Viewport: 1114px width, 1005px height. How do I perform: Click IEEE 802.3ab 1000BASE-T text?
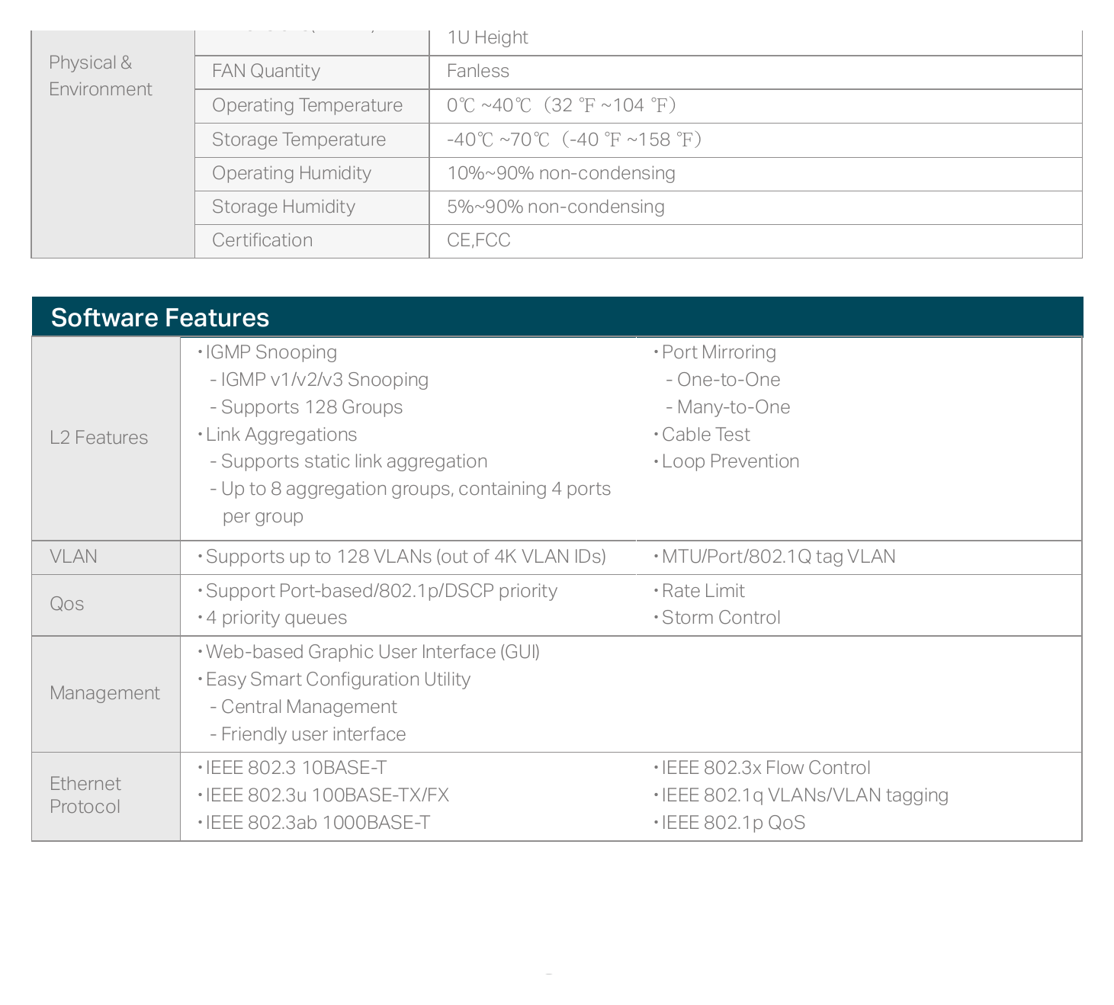318,823
